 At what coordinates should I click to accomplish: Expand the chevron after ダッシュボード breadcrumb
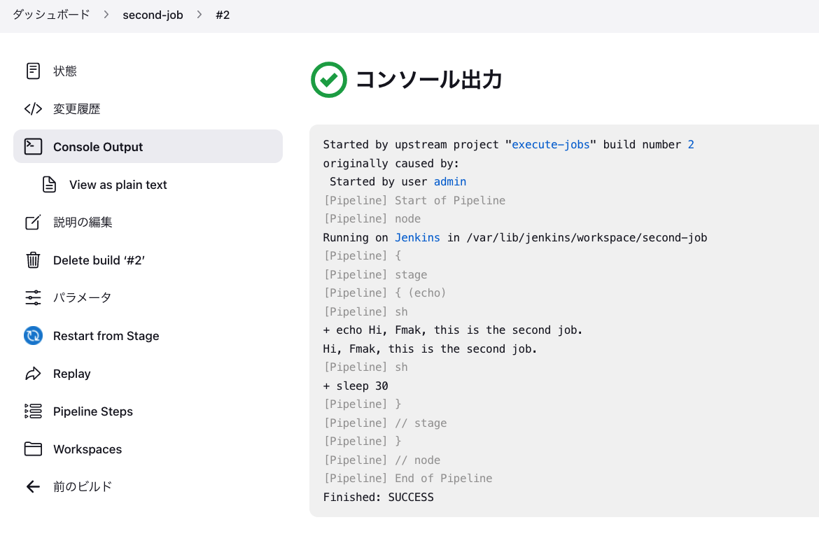click(x=106, y=15)
